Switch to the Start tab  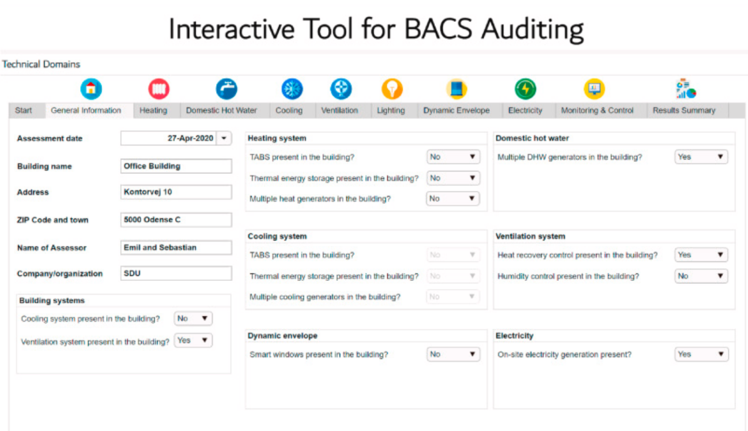pos(23,111)
